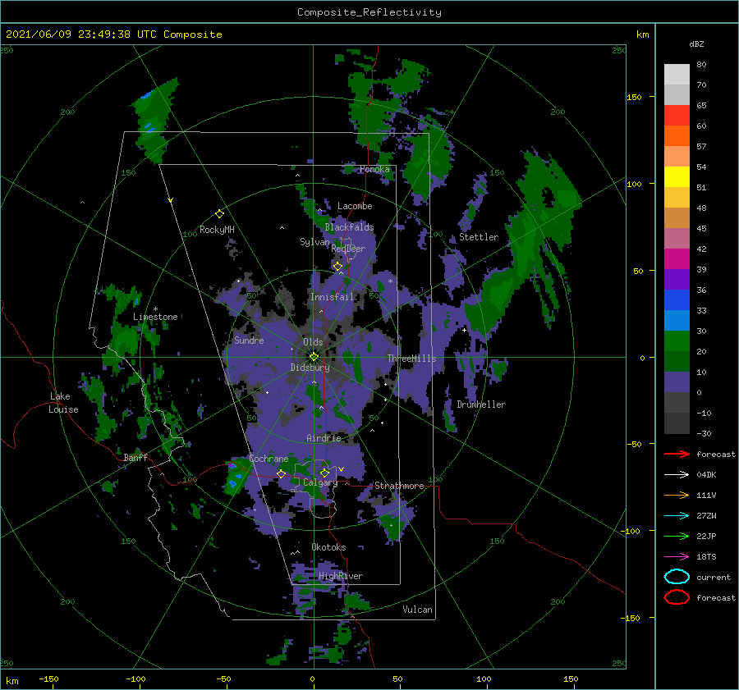This screenshot has height=690, width=739.
Task: Click the RedDeer city label
Action: pos(348,249)
